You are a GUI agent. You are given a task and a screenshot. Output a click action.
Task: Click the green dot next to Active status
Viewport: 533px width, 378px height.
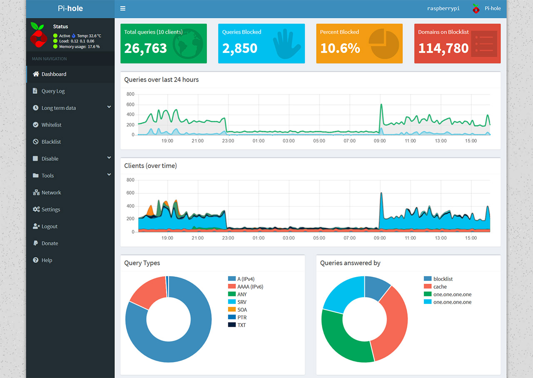pos(55,36)
